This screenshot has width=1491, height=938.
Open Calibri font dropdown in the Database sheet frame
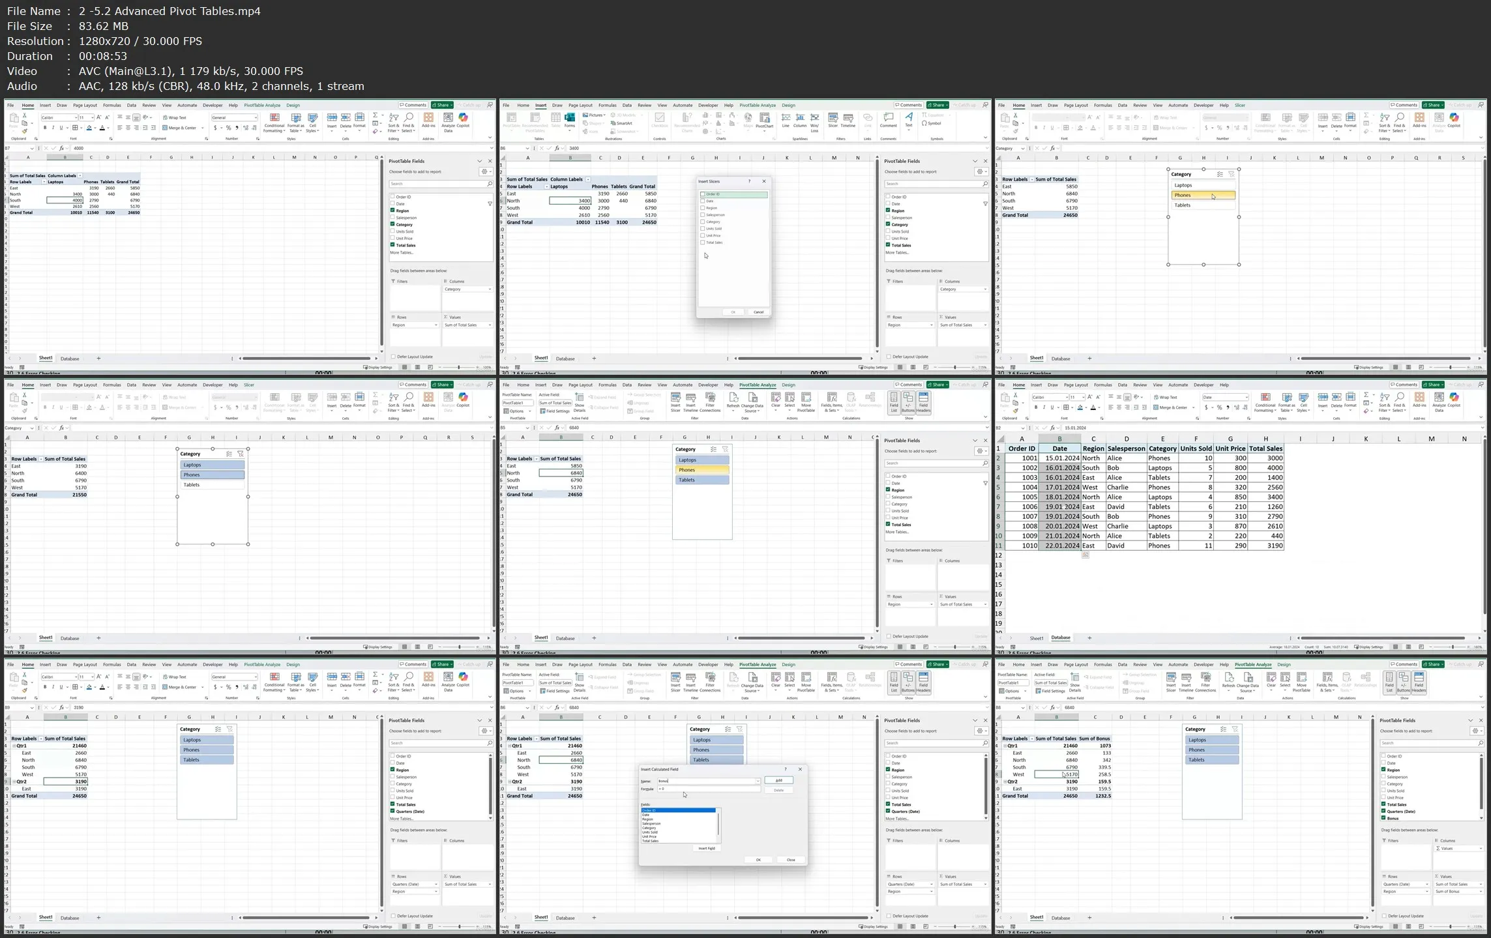pyautogui.click(x=1067, y=397)
